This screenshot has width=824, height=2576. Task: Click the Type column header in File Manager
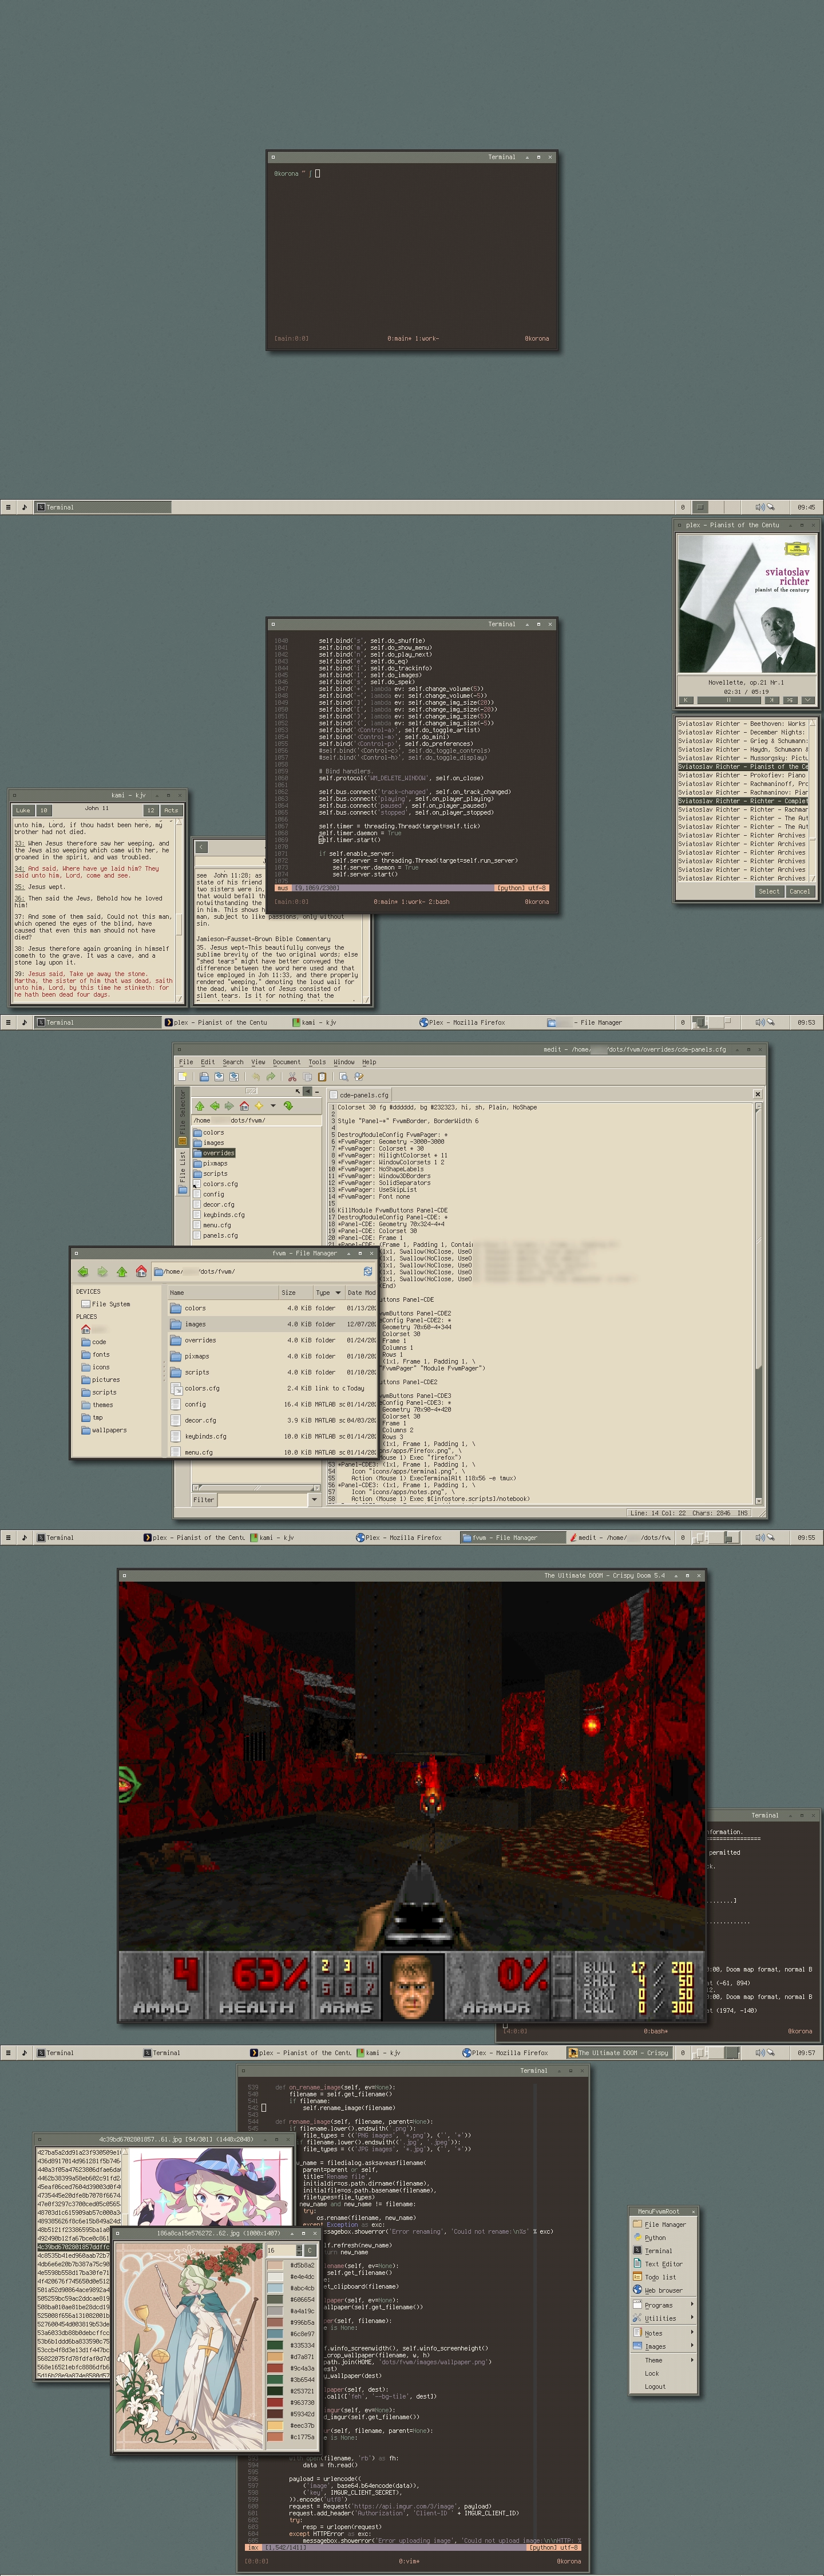pyautogui.click(x=329, y=1293)
